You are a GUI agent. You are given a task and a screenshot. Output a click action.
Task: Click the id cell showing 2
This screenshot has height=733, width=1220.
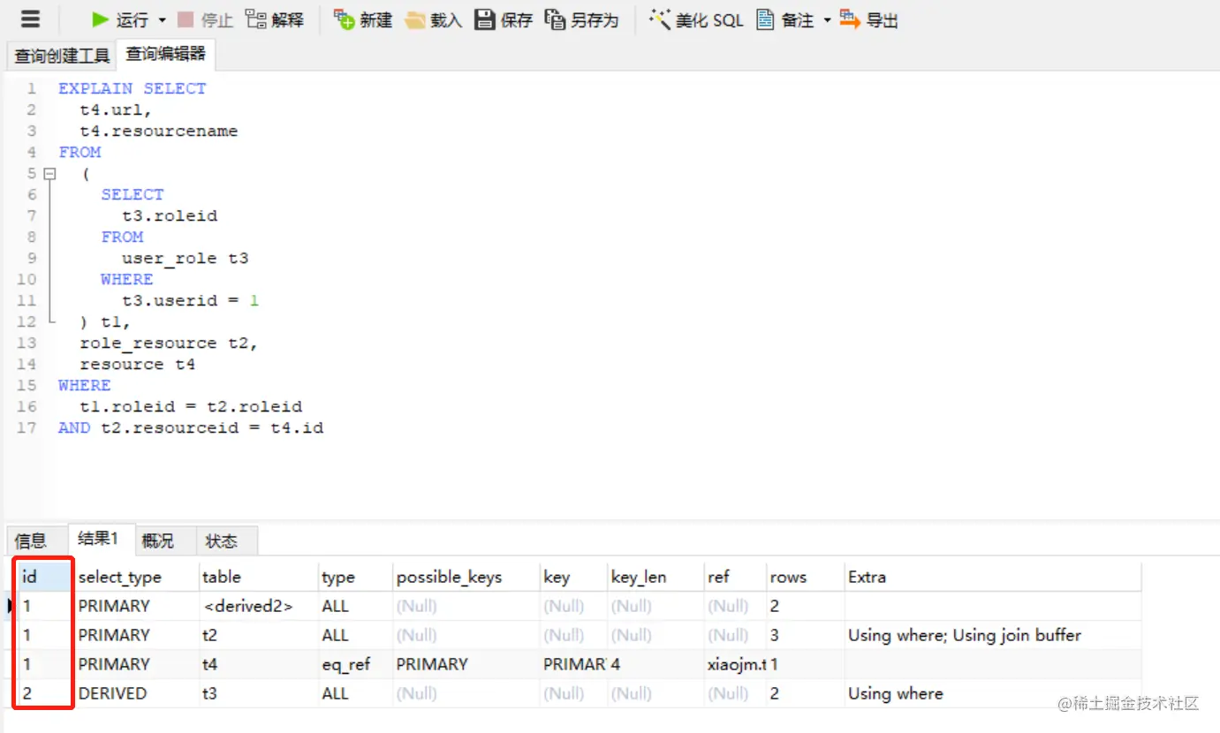coord(44,693)
